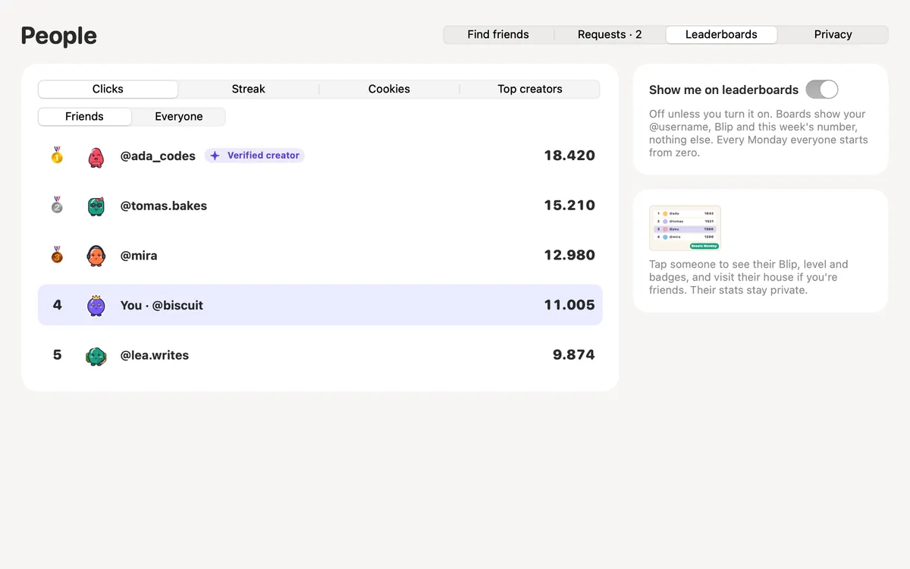Image resolution: width=910 pixels, height=569 pixels.
Task: Open @tomas.bakes' green Blip avatar
Action: coord(96,206)
